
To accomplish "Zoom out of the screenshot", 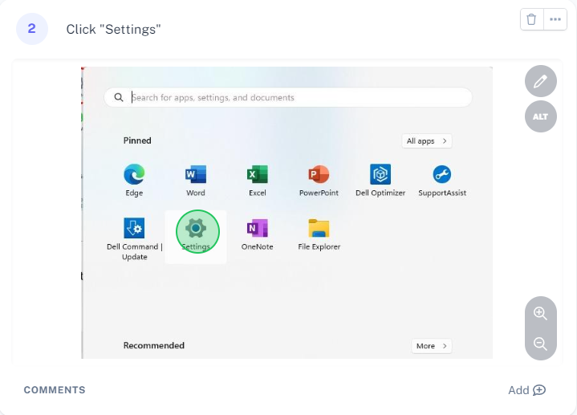I will (x=540, y=344).
